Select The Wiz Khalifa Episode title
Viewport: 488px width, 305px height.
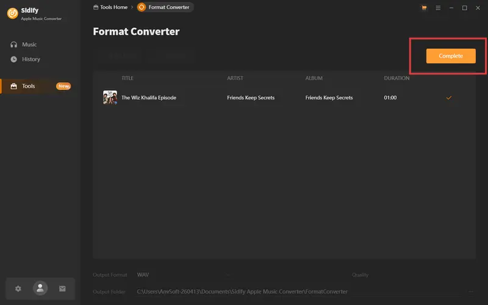pyautogui.click(x=149, y=97)
